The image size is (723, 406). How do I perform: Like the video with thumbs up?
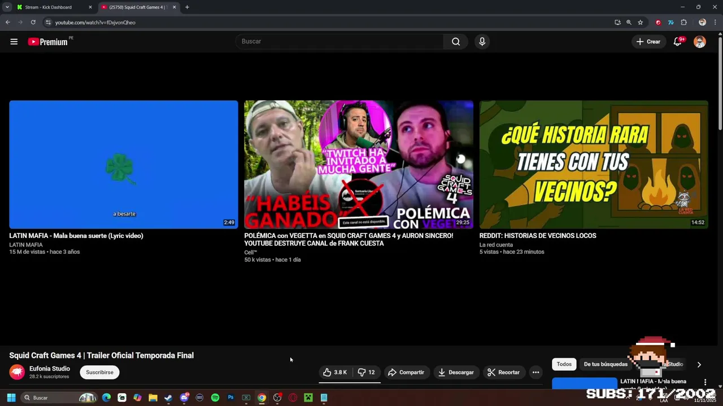click(x=335, y=372)
